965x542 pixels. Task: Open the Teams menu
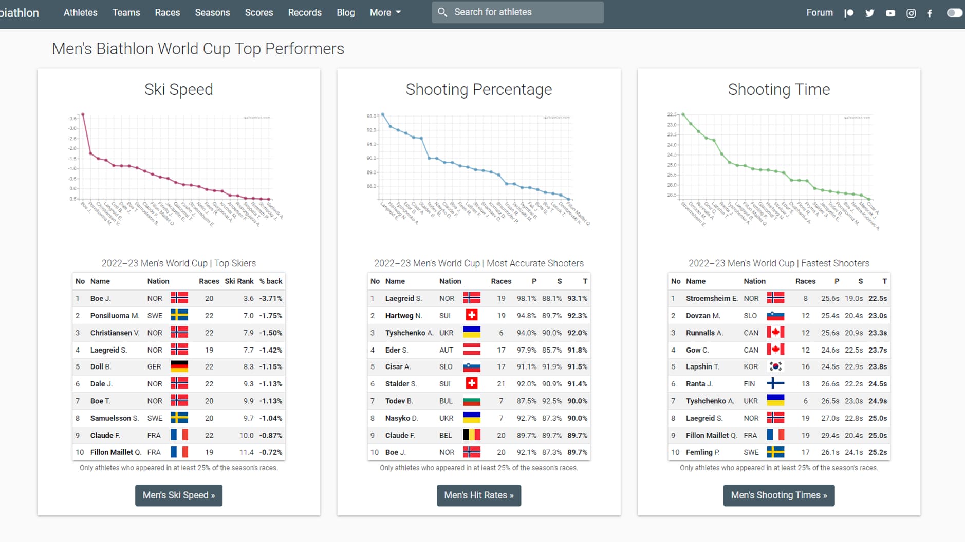click(126, 12)
